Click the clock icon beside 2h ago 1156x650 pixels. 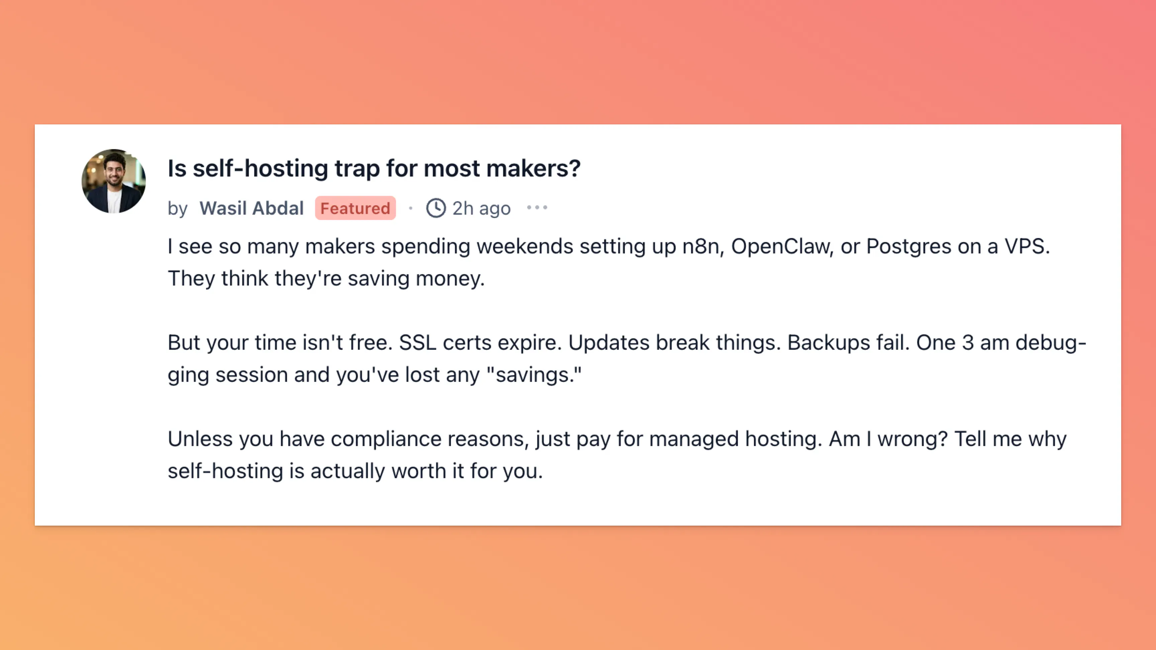[436, 208]
